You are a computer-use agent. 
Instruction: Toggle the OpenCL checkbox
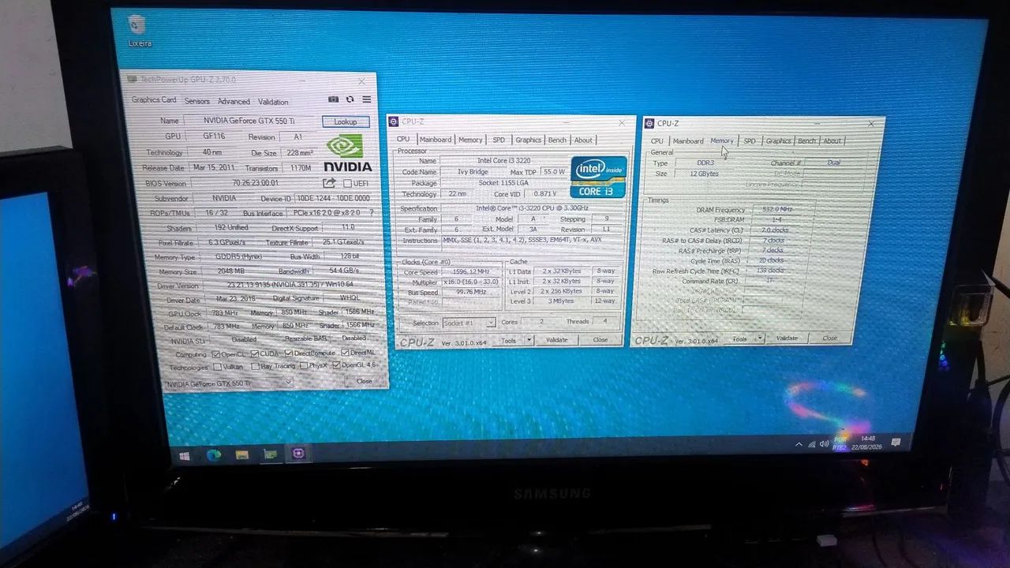point(216,353)
